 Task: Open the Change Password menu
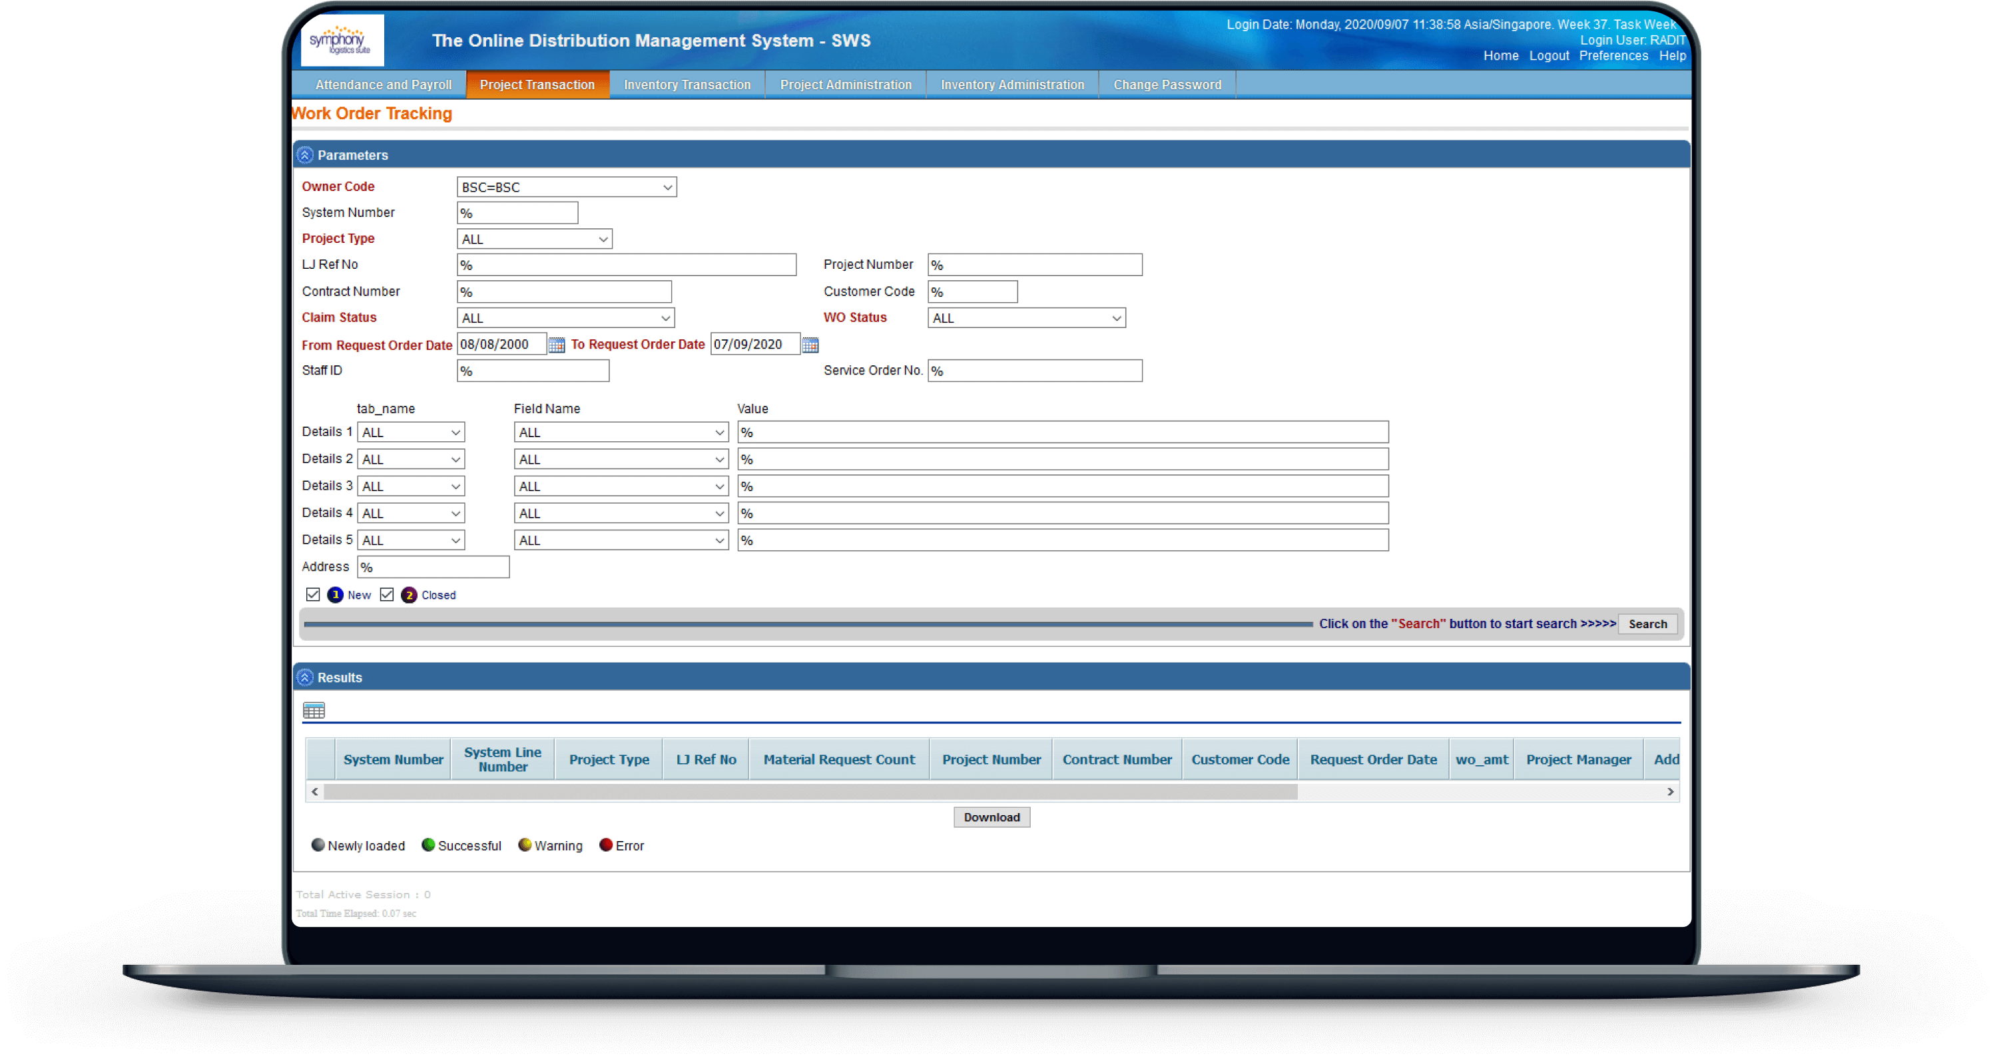[1167, 85]
